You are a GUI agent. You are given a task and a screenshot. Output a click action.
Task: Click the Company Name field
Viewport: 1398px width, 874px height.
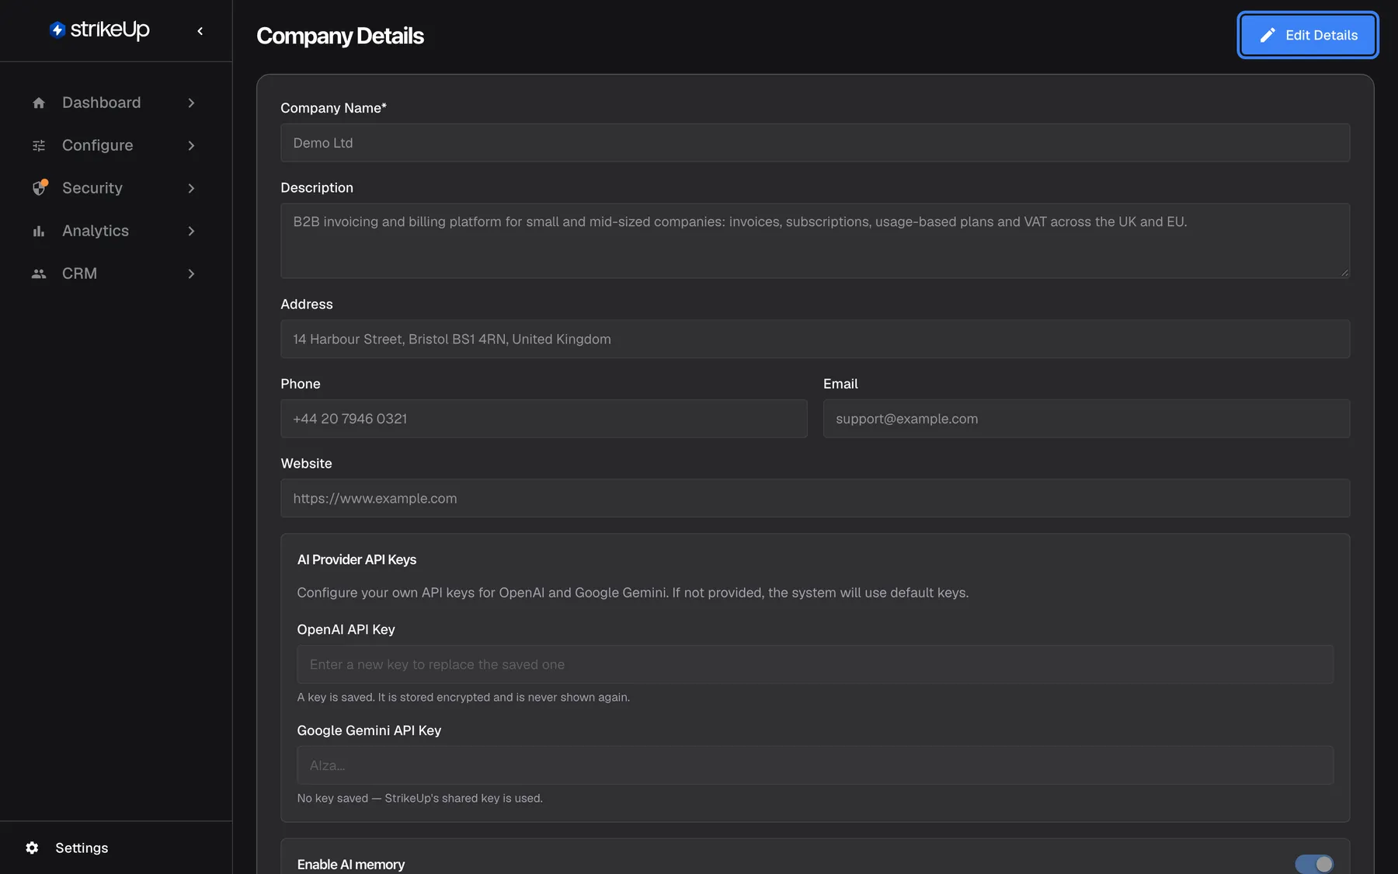pos(815,143)
